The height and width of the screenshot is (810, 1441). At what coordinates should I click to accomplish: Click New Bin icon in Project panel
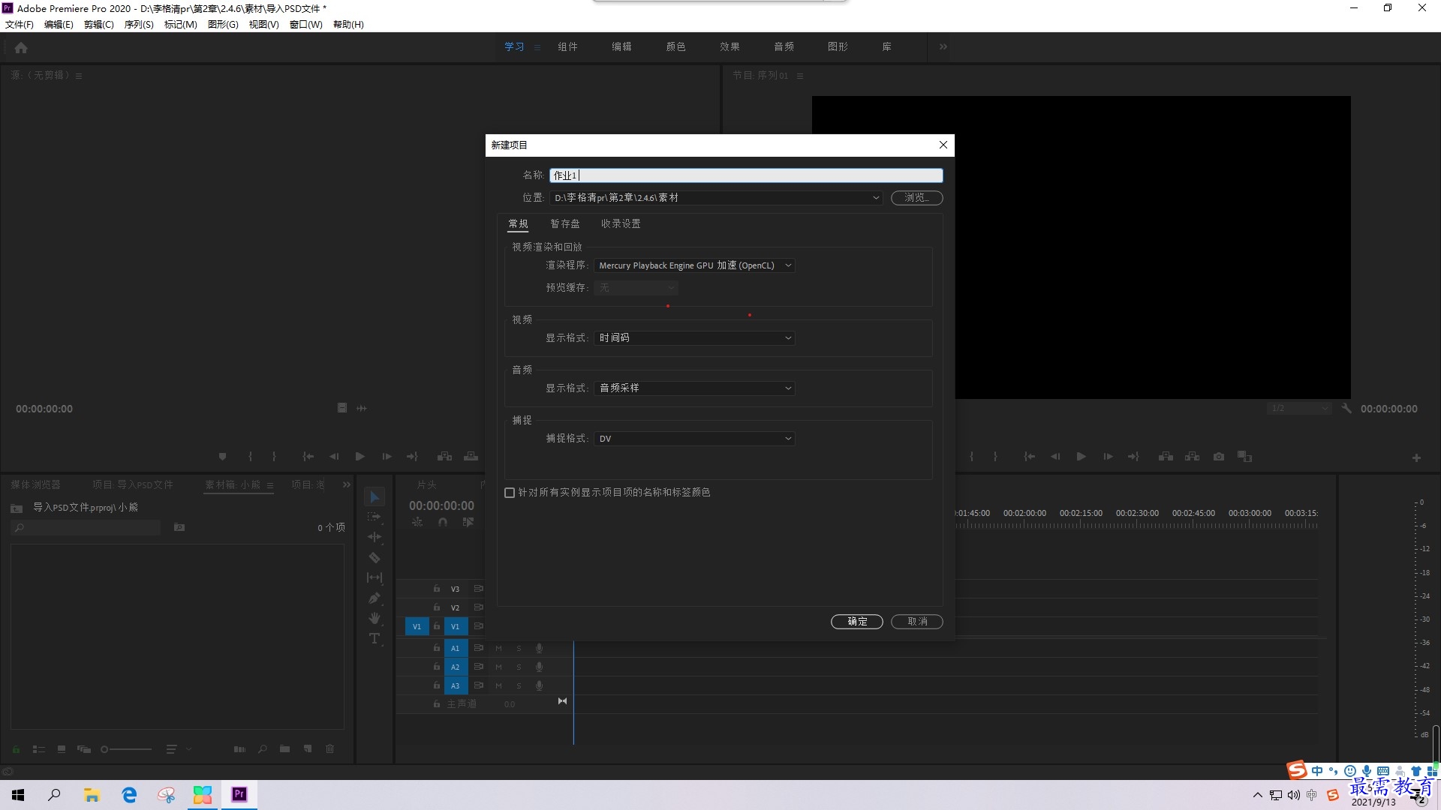284,748
